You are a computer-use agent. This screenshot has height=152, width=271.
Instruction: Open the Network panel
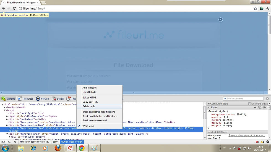(x=43, y=99)
